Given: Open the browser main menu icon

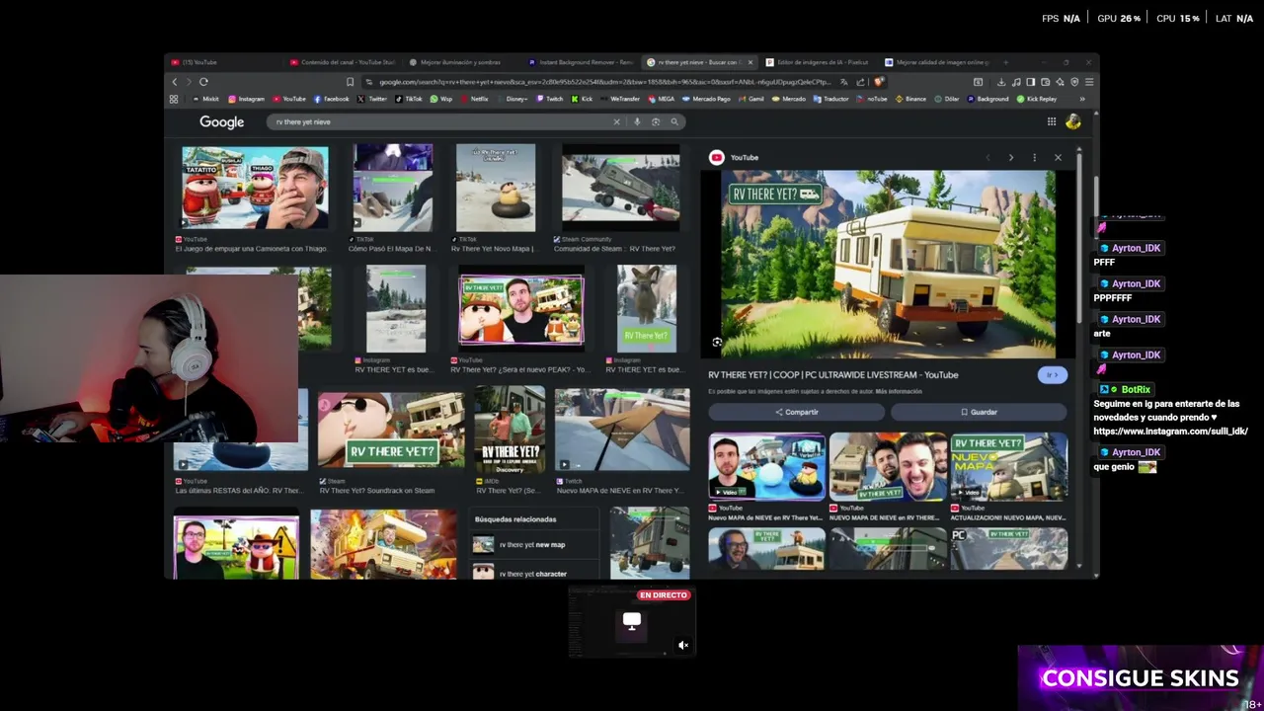Looking at the screenshot, I should (x=1089, y=82).
